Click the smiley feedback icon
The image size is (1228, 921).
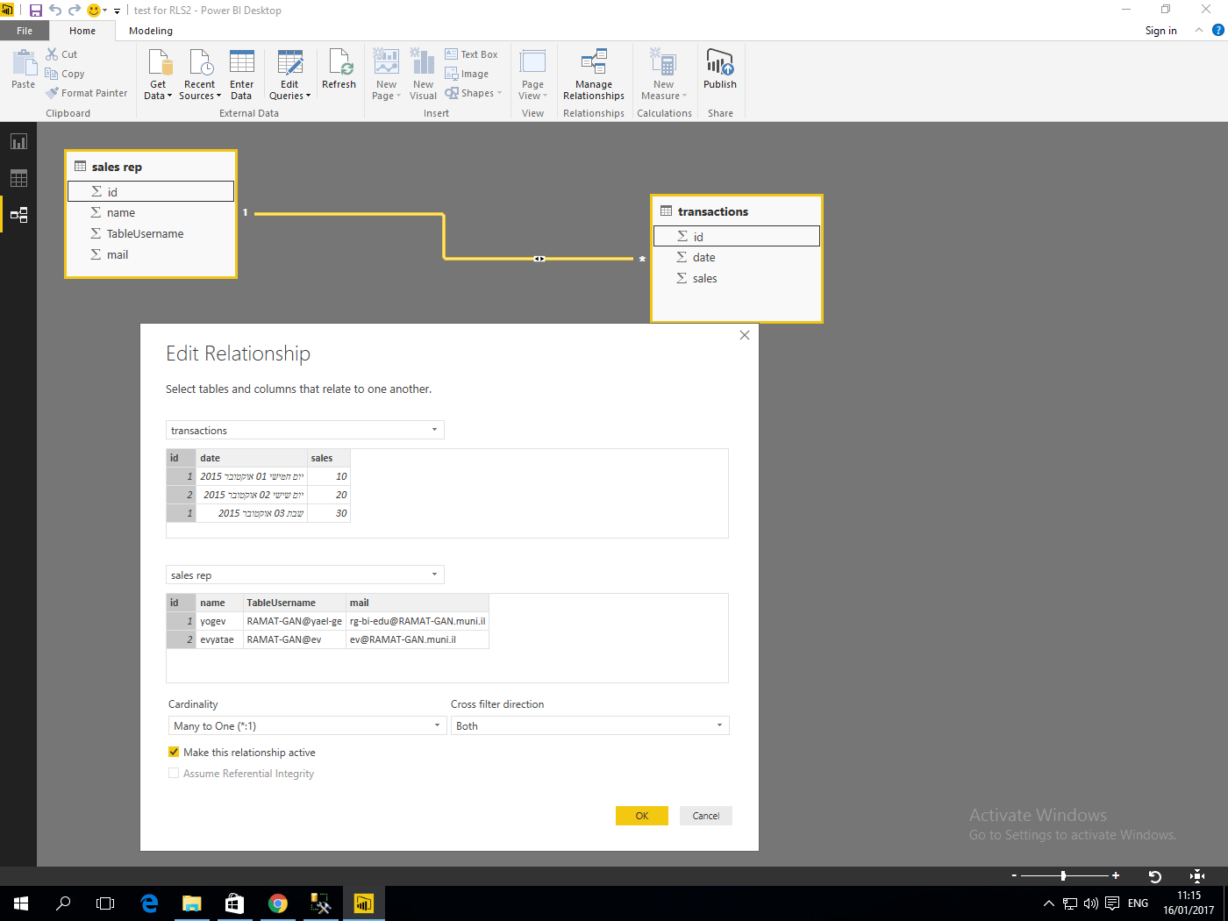(93, 10)
